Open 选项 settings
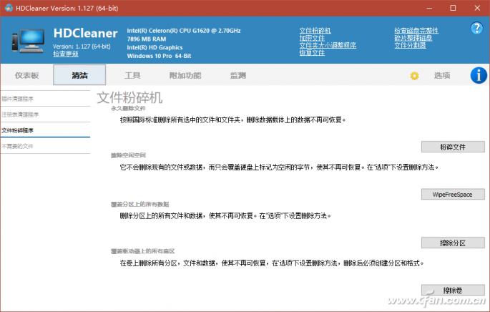490x312 pixels. point(442,75)
